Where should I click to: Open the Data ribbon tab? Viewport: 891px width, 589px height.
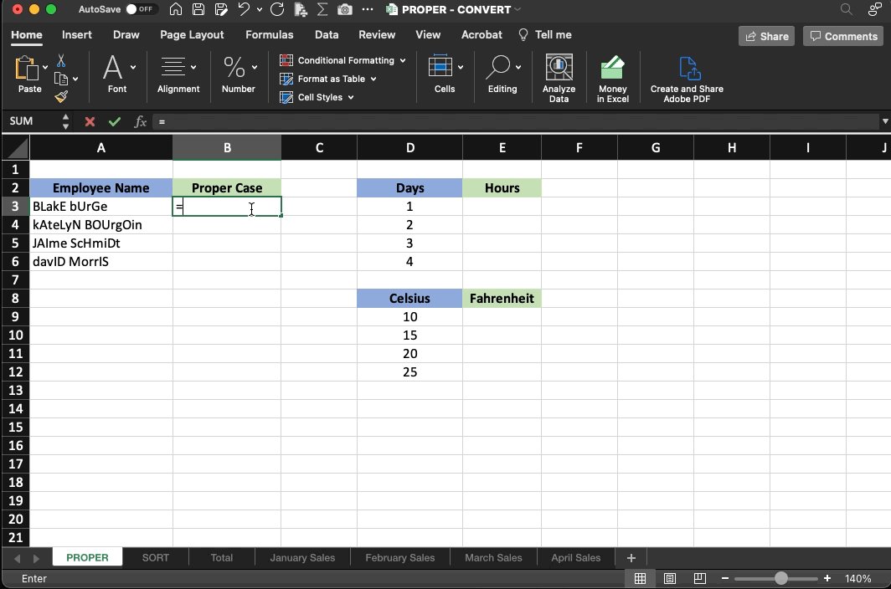[x=327, y=34]
